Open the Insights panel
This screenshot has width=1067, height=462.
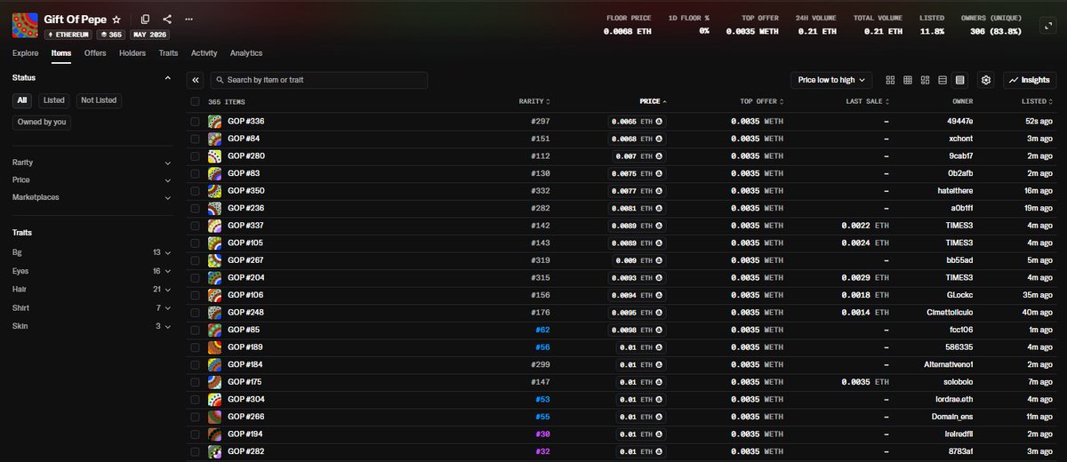tap(1030, 80)
